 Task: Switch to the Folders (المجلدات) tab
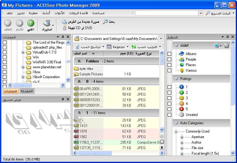(10, 91)
